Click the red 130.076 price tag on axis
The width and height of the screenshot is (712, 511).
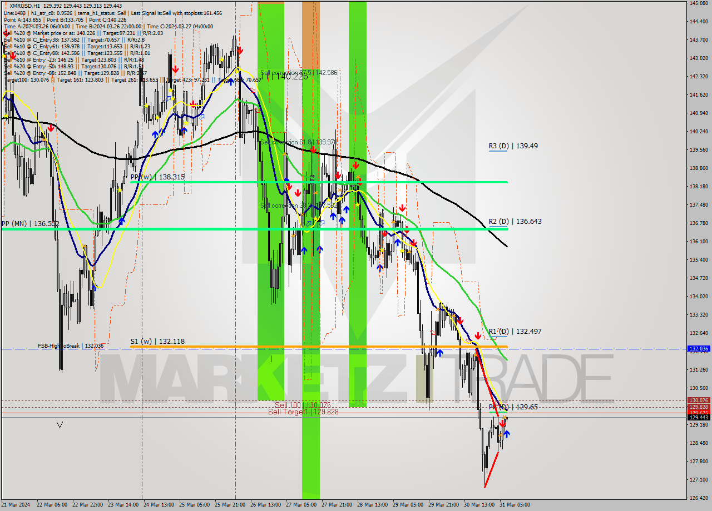pyautogui.click(x=699, y=400)
